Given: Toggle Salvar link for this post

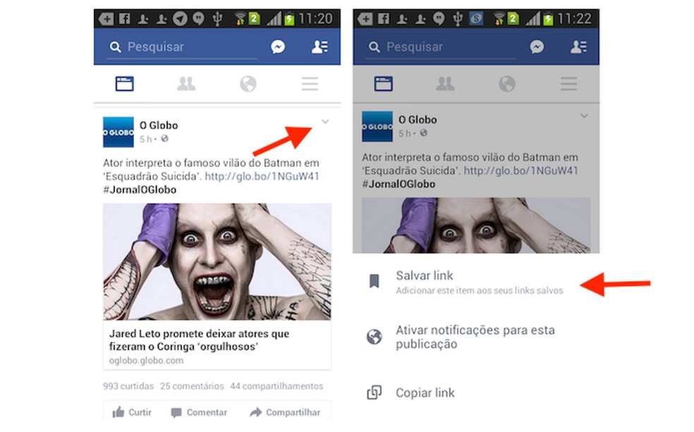Looking at the screenshot, I should point(425,276).
